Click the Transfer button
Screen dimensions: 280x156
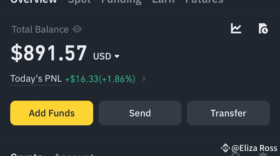pyautogui.click(x=228, y=113)
